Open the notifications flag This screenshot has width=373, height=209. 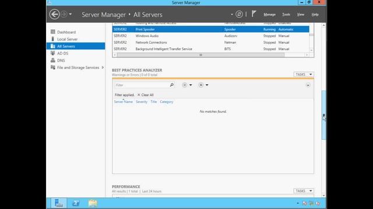click(x=254, y=14)
